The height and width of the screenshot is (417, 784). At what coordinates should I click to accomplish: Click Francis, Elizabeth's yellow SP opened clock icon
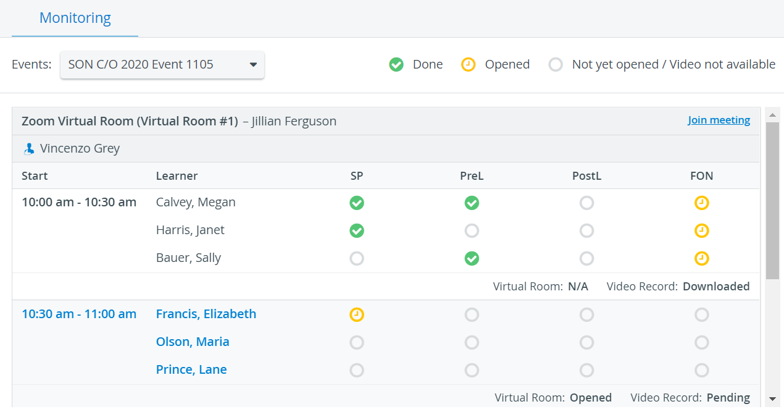(x=357, y=314)
